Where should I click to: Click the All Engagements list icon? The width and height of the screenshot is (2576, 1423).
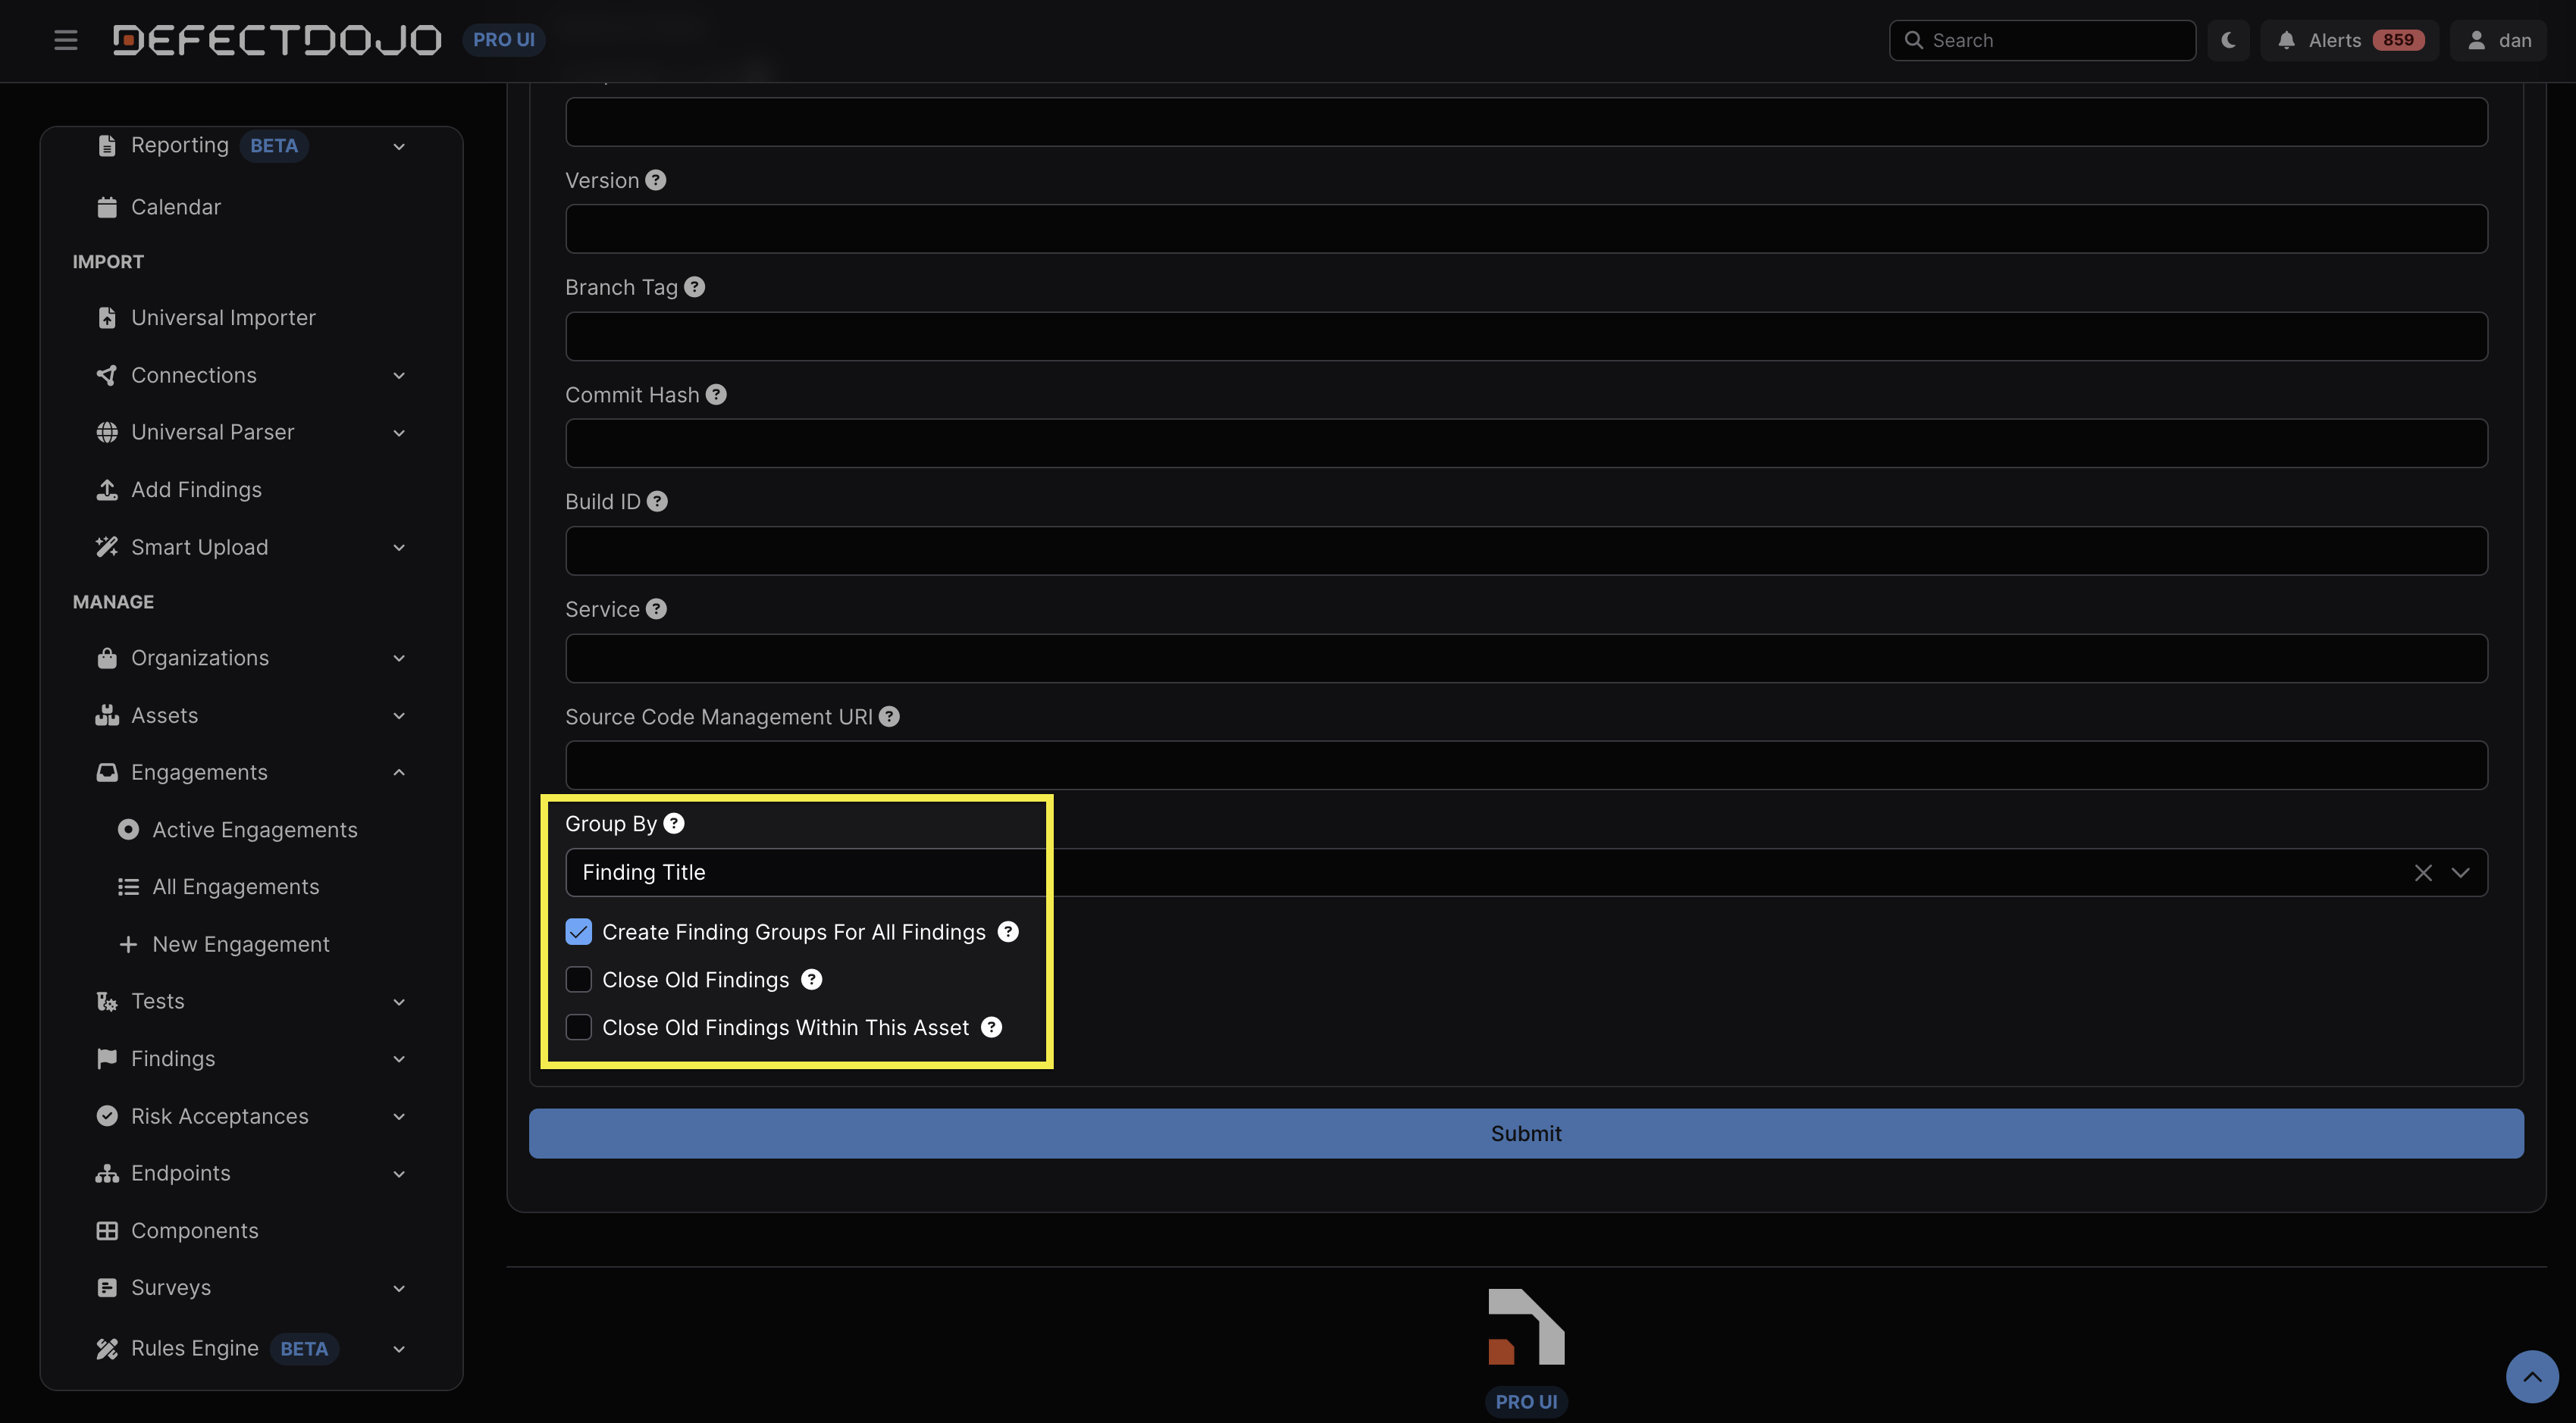point(128,887)
